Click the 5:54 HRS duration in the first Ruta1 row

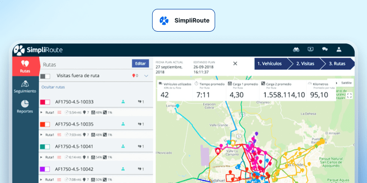(x=75, y=112)
